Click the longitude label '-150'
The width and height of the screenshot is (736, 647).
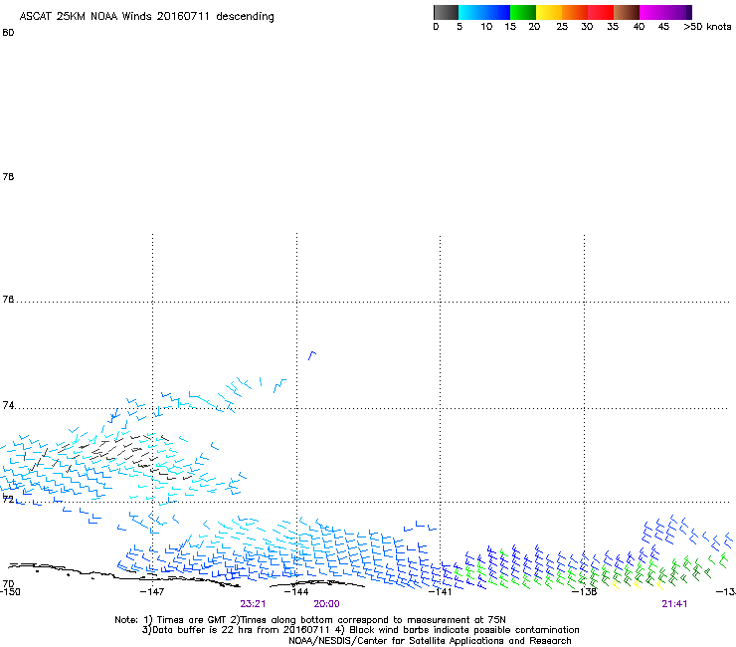10,592
